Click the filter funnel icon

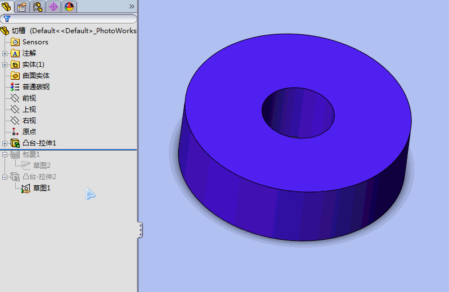[x=7, y=19]
